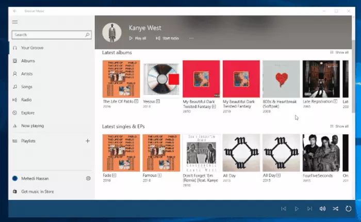Show all latest albums
The width and height of the screenshot is (361, 222).
point(339,53)
